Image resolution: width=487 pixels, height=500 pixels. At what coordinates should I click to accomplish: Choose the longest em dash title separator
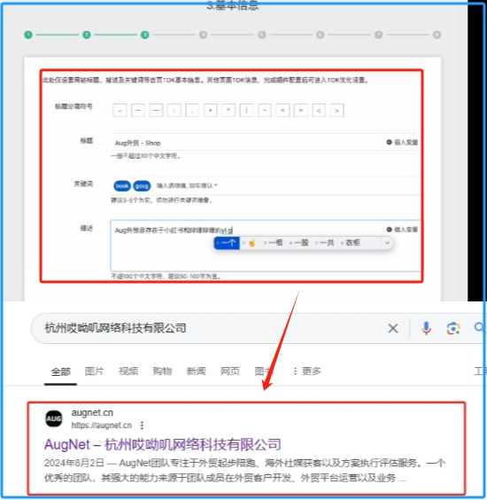156,110
